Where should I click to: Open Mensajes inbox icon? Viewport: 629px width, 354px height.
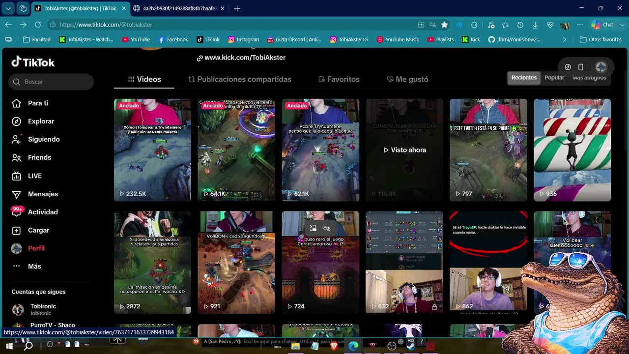(16, 194)
